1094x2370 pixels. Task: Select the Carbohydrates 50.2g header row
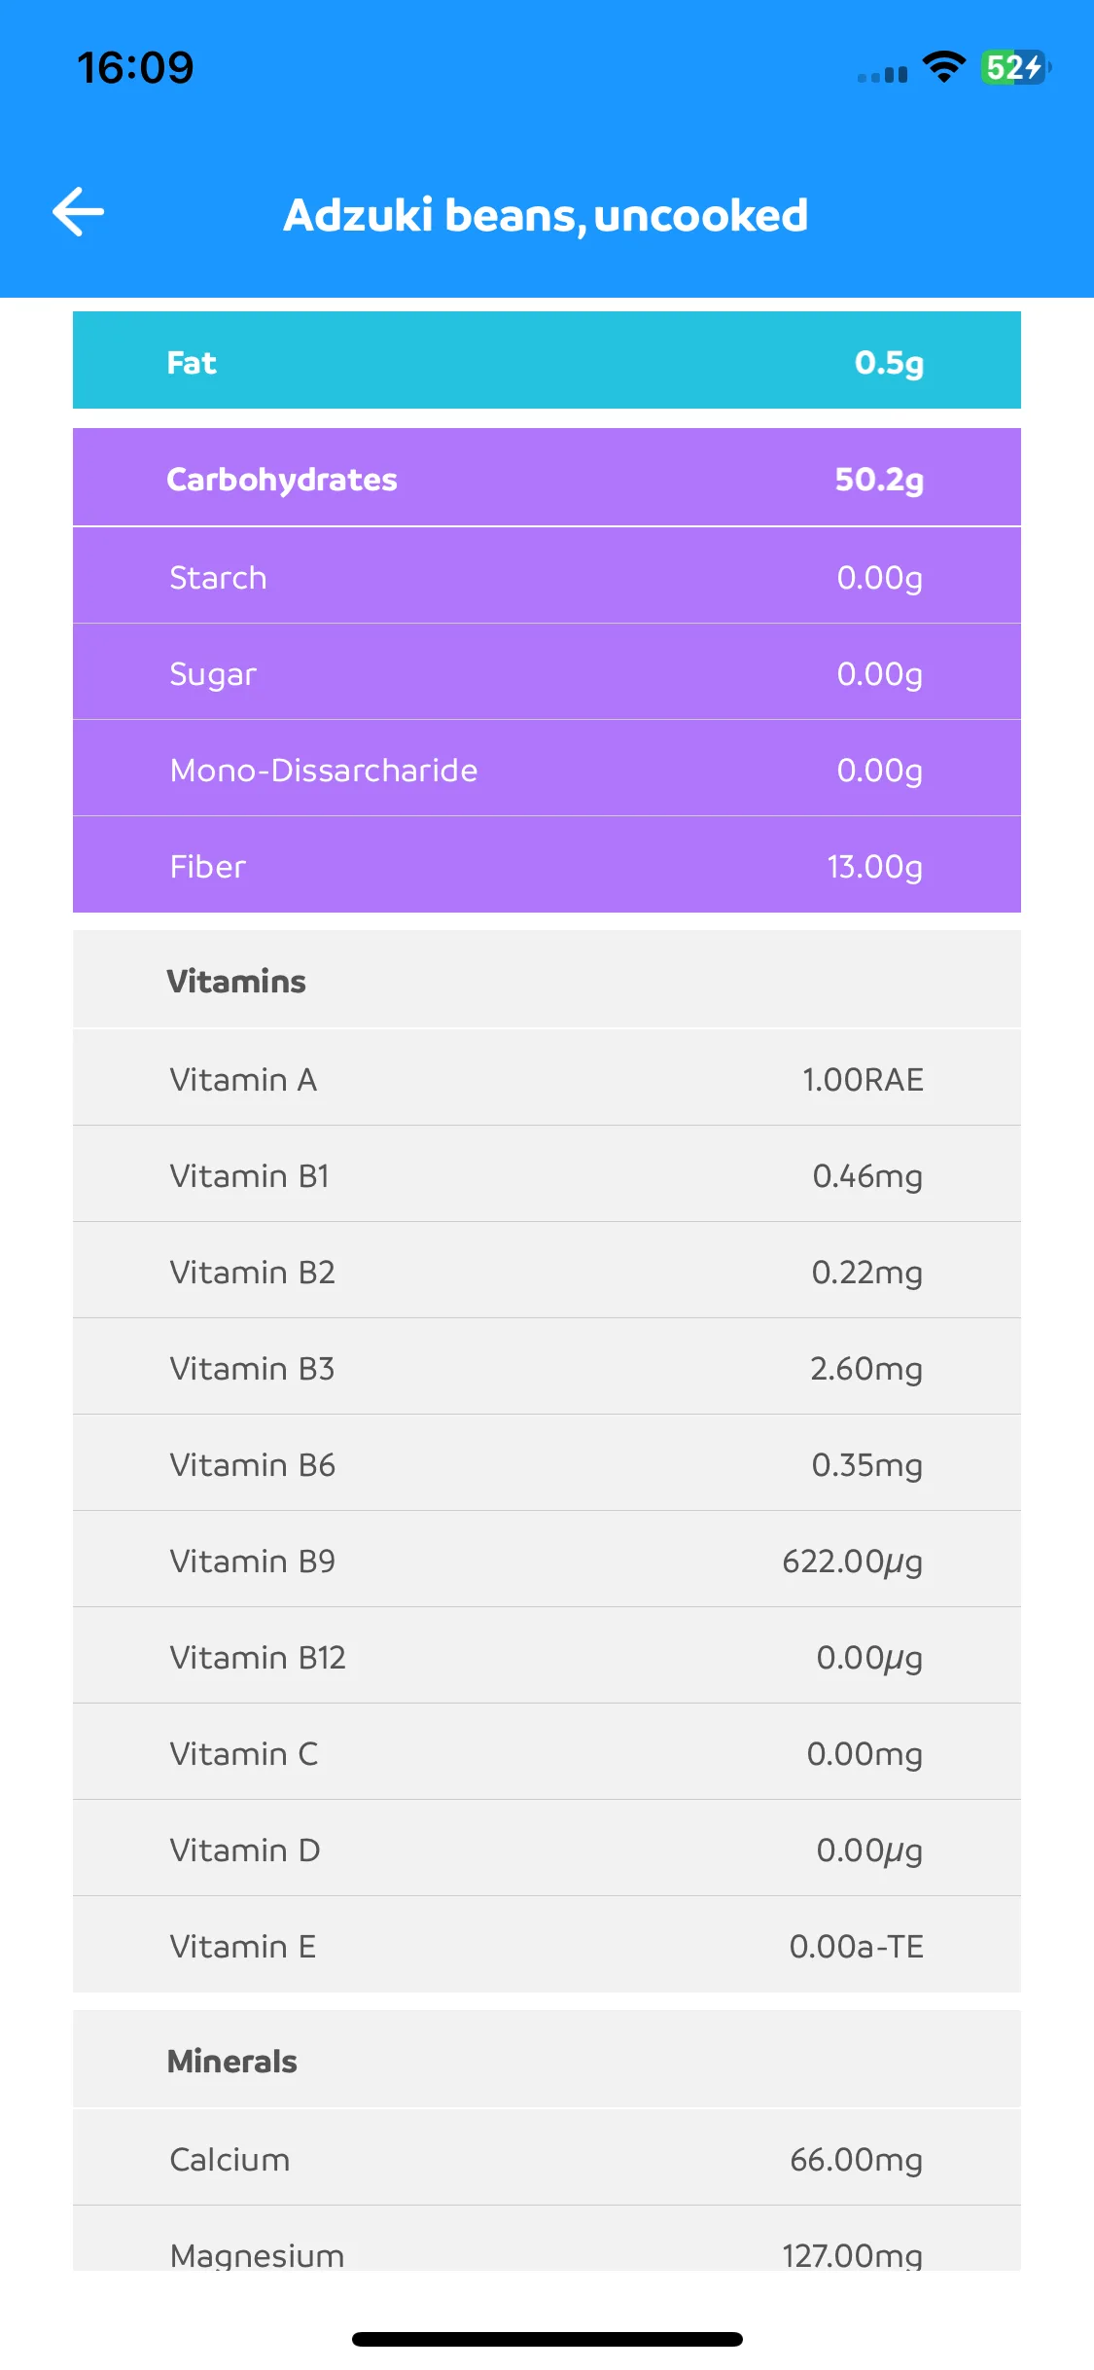[x=547, y=478]
